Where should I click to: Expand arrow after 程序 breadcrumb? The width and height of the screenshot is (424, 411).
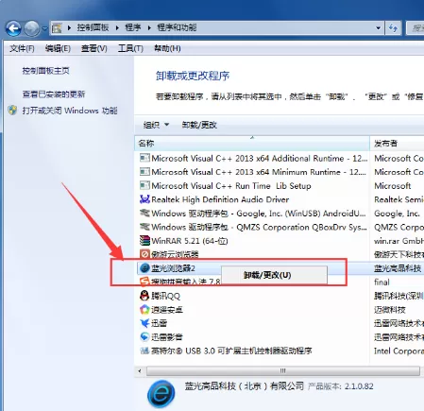[x=149, y=28]
